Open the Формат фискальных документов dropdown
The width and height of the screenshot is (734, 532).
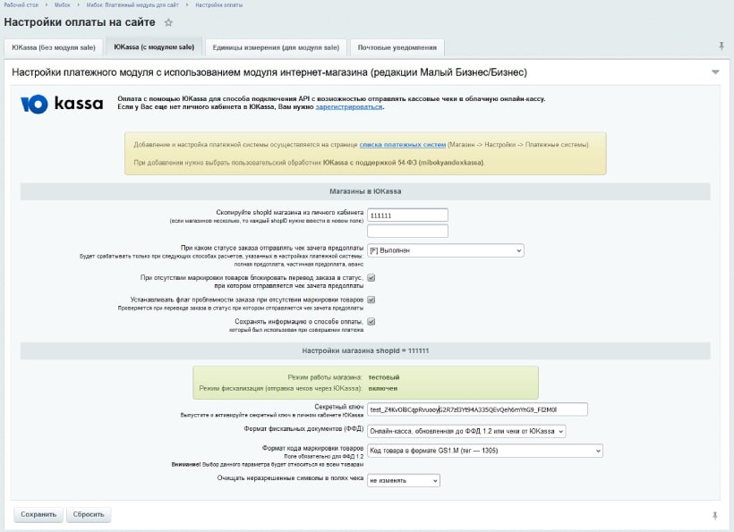pyautogui.click(x=466, y=431)
